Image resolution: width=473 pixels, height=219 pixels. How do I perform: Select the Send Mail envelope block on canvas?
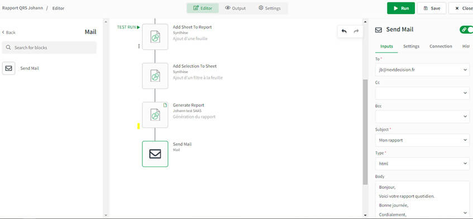click(x=155, y=154)
